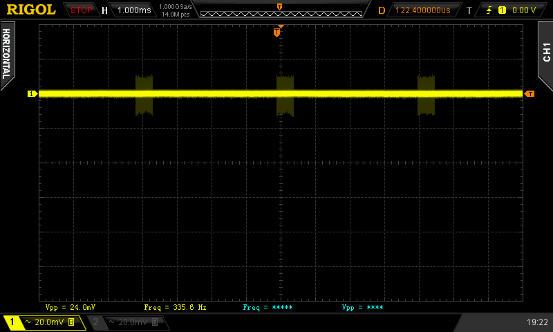Click the T trigger label in top bar
The width and height of the screenshot is (553, 332).
pos(469,10)
